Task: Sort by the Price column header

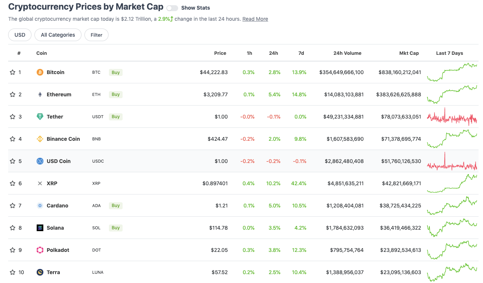Action: 220,53
